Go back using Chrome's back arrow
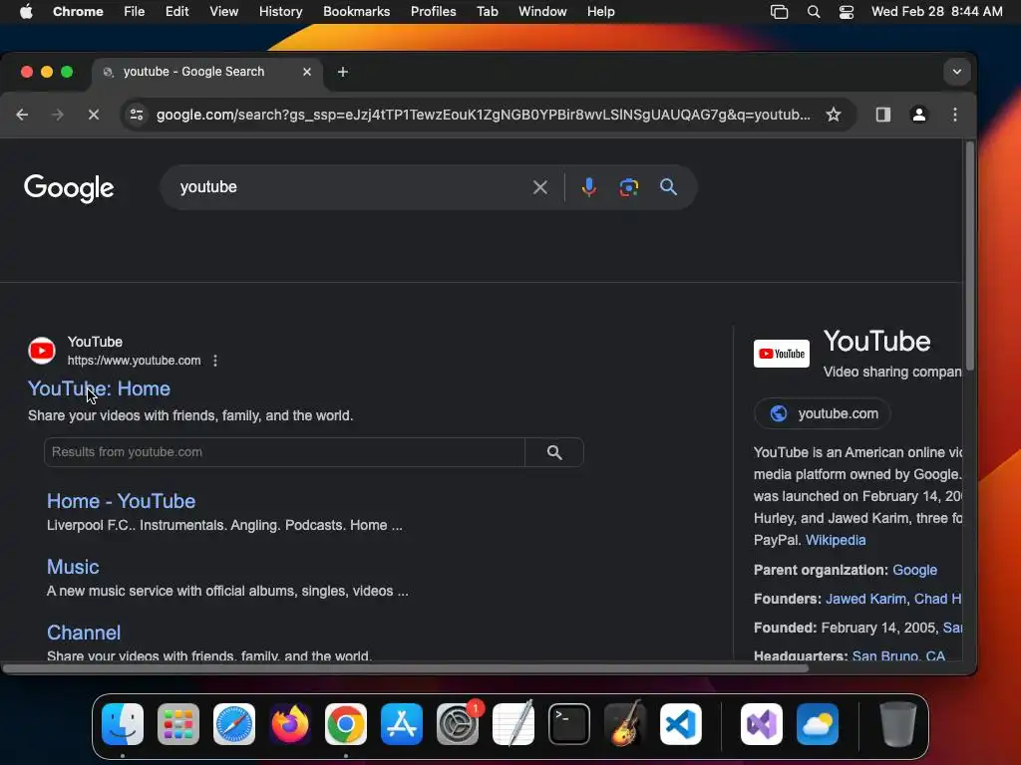Viewport: 1021px width, 765px height. 22,115
